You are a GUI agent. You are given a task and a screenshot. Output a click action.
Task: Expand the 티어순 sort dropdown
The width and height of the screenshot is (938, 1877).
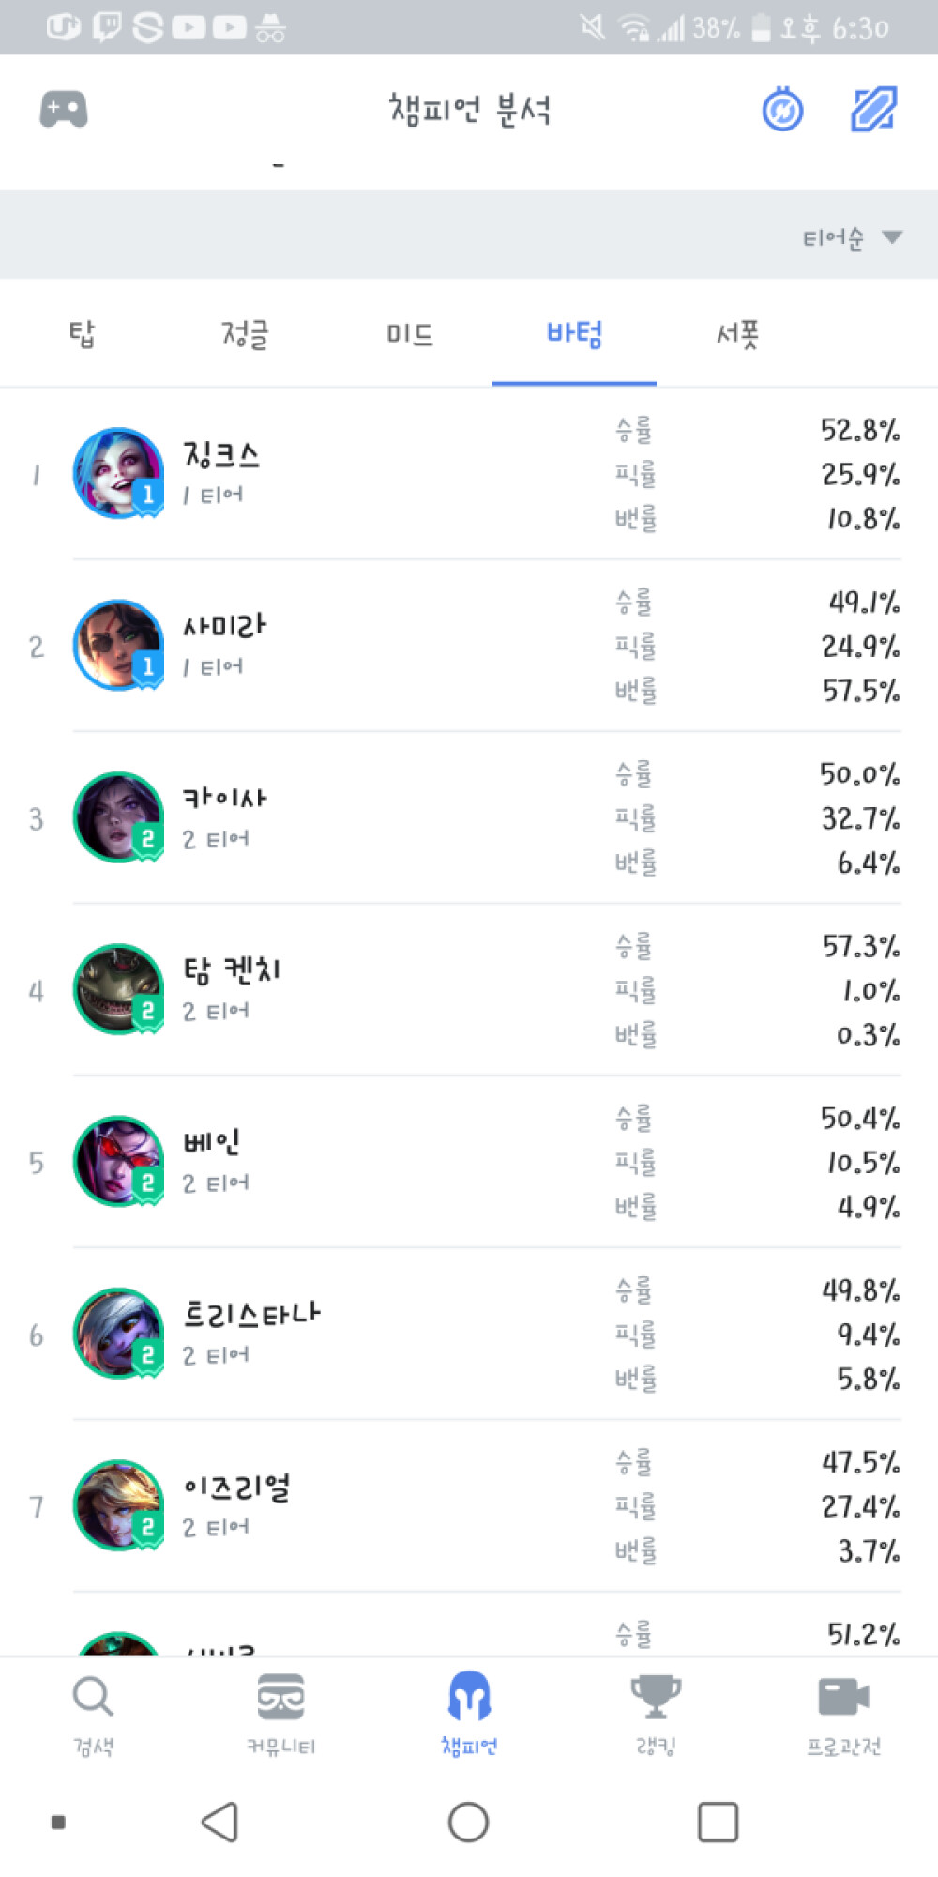coord(852,237)
